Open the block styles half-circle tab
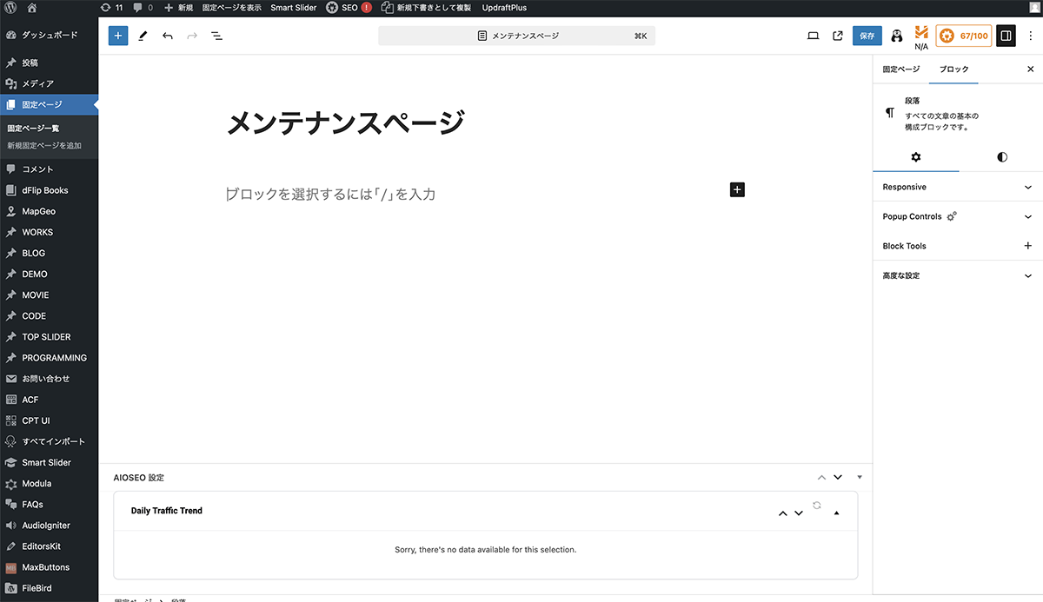The image size is (1043, 602). tap(1002, 157)
